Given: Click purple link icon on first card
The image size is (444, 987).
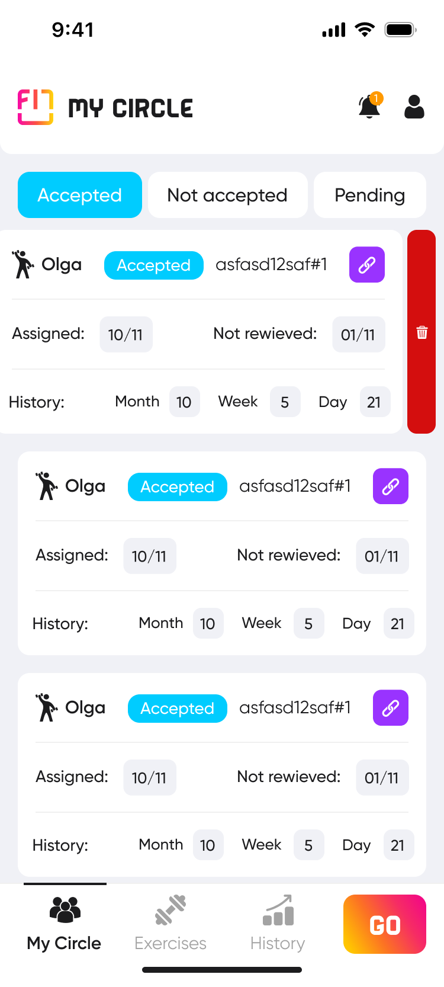Looking at the screenshot, I should pyautogui.click(x=366, y=265).
